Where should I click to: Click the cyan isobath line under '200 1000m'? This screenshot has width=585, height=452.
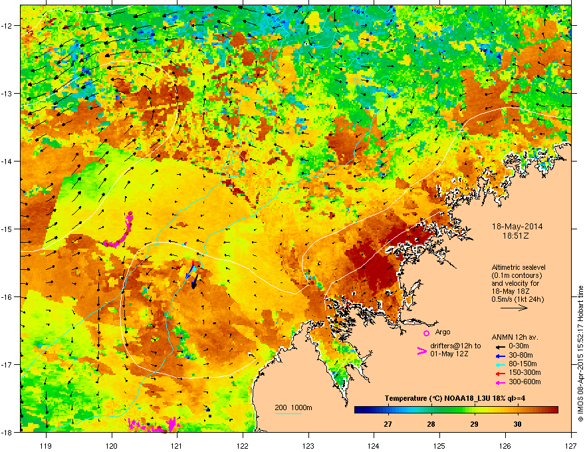tap(289, 413)
